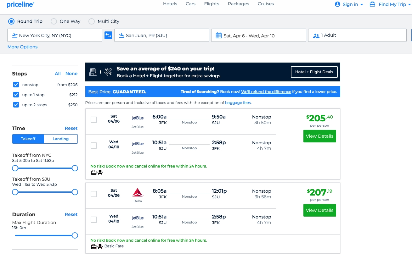Screen dimensions: 412x254
Task: Click the $205.40 price text
Action: [319, 118]
